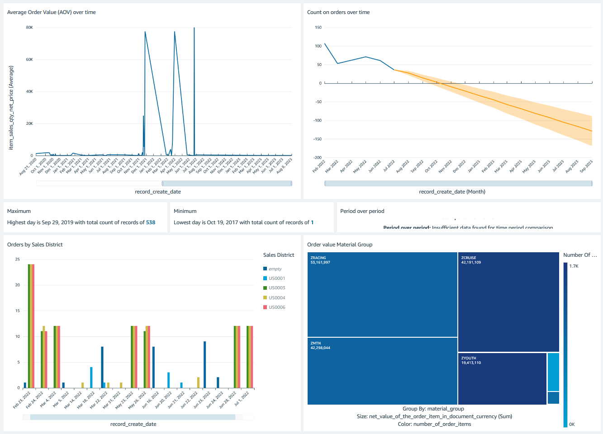Click the 'Count on orders over time' title
Viewport: 603px width, 434px height.
coord(338,12)
